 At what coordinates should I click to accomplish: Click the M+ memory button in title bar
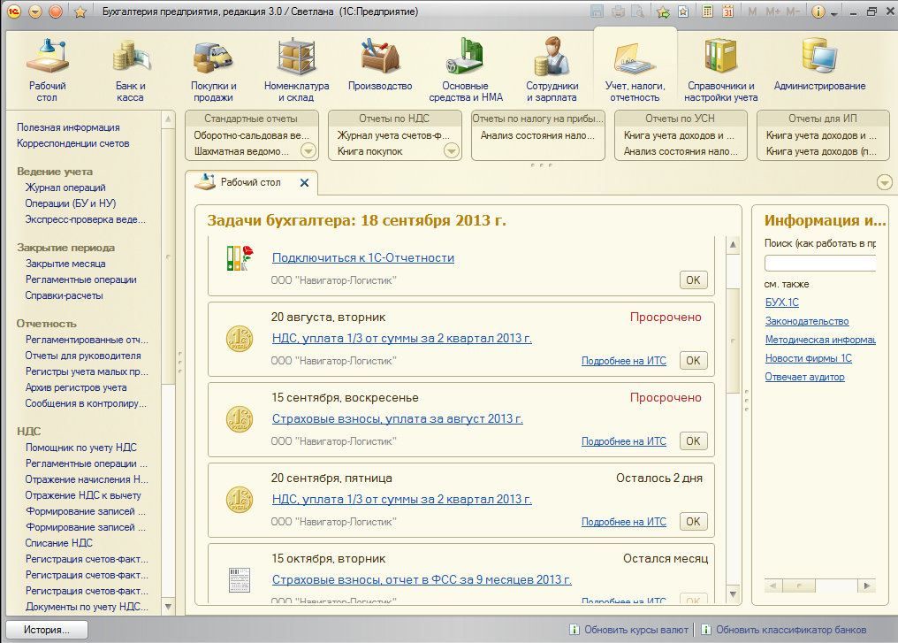[x=772, y=11]
